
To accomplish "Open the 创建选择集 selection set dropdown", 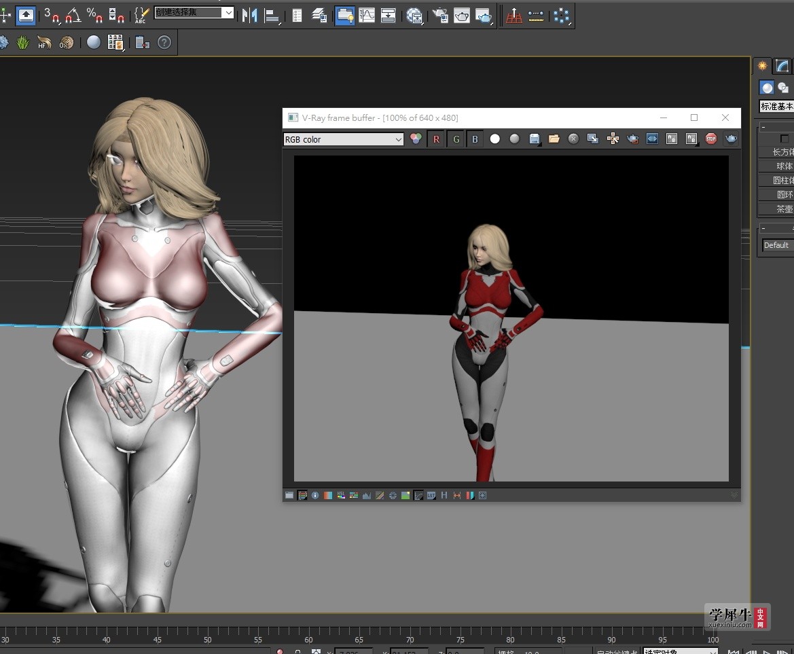I will pos(194,12).
